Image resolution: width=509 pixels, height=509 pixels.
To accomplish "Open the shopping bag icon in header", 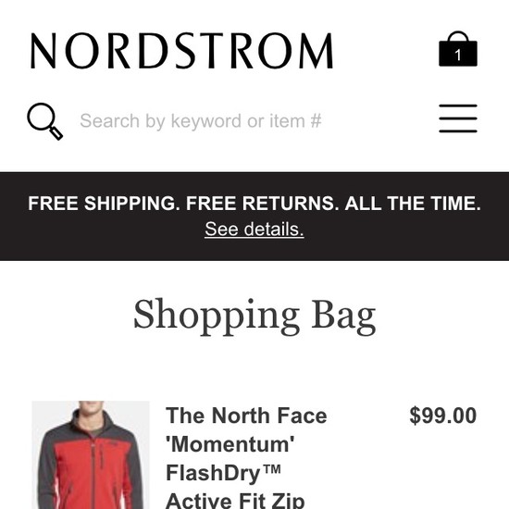I will [x=458, y=49].
